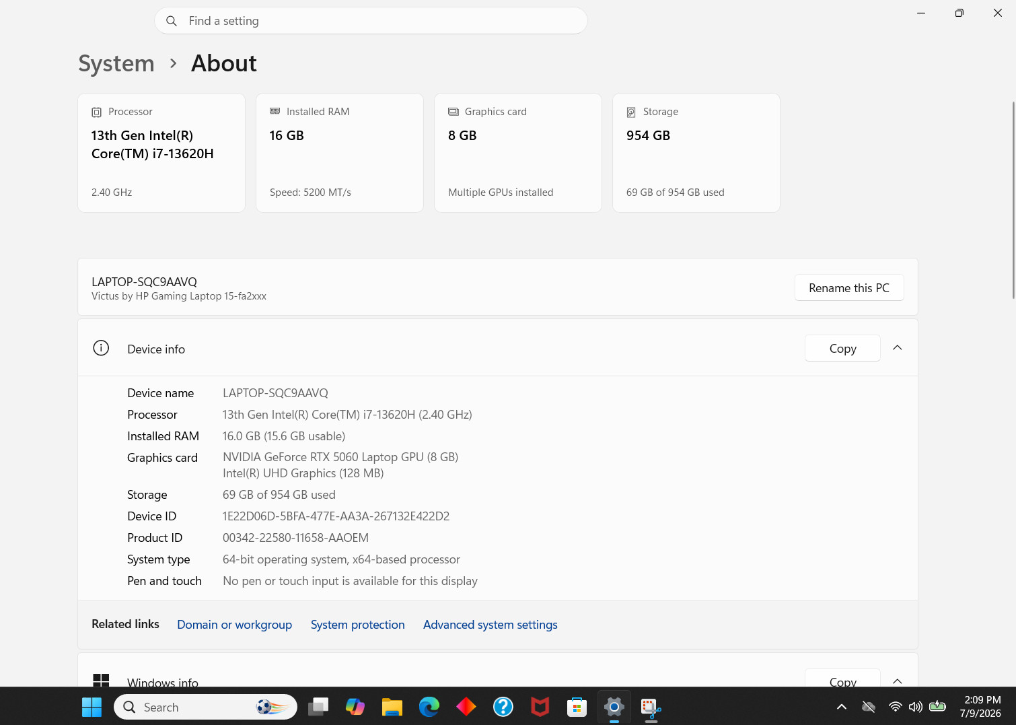Open the red diamond app on taskbar
Screen dimensions: 1016x725
[466, 707]
